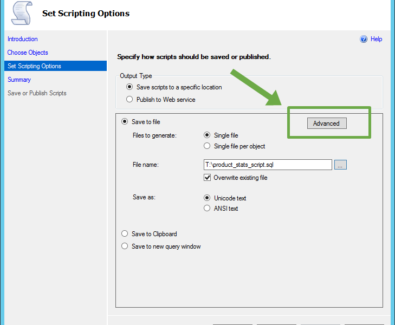The image size is (395, 325).
Task: Click the File name input field
Action: pos(268,165)
